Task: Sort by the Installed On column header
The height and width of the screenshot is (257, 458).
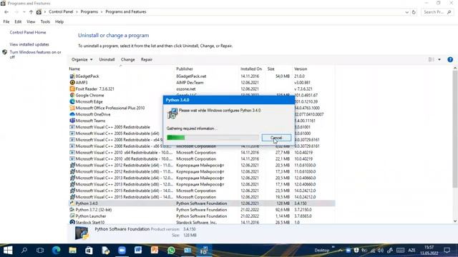Action: coord(251,69)
